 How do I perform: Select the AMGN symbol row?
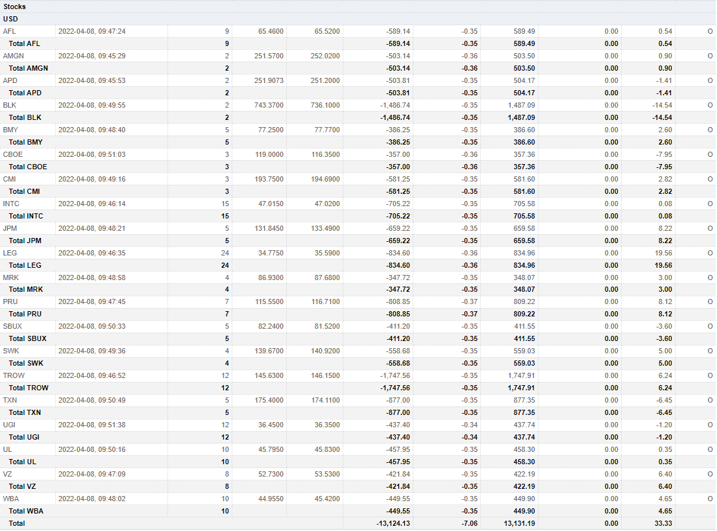pos(13,56)
